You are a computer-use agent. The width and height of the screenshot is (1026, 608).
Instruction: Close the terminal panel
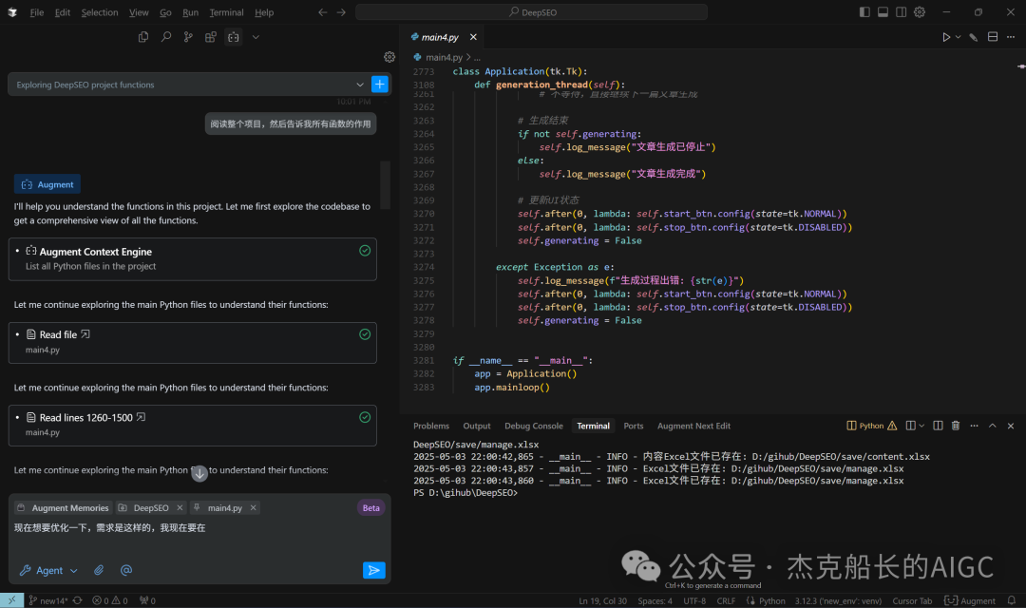coord(1011,426)
